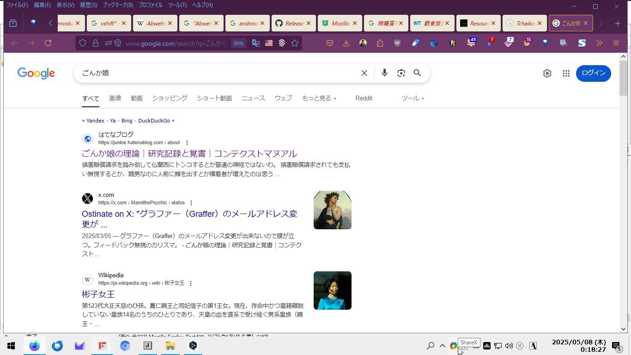631x355 pixels.
Task: Open Windows Start menu
Action: pyautogui.click(x=11, y=346)
